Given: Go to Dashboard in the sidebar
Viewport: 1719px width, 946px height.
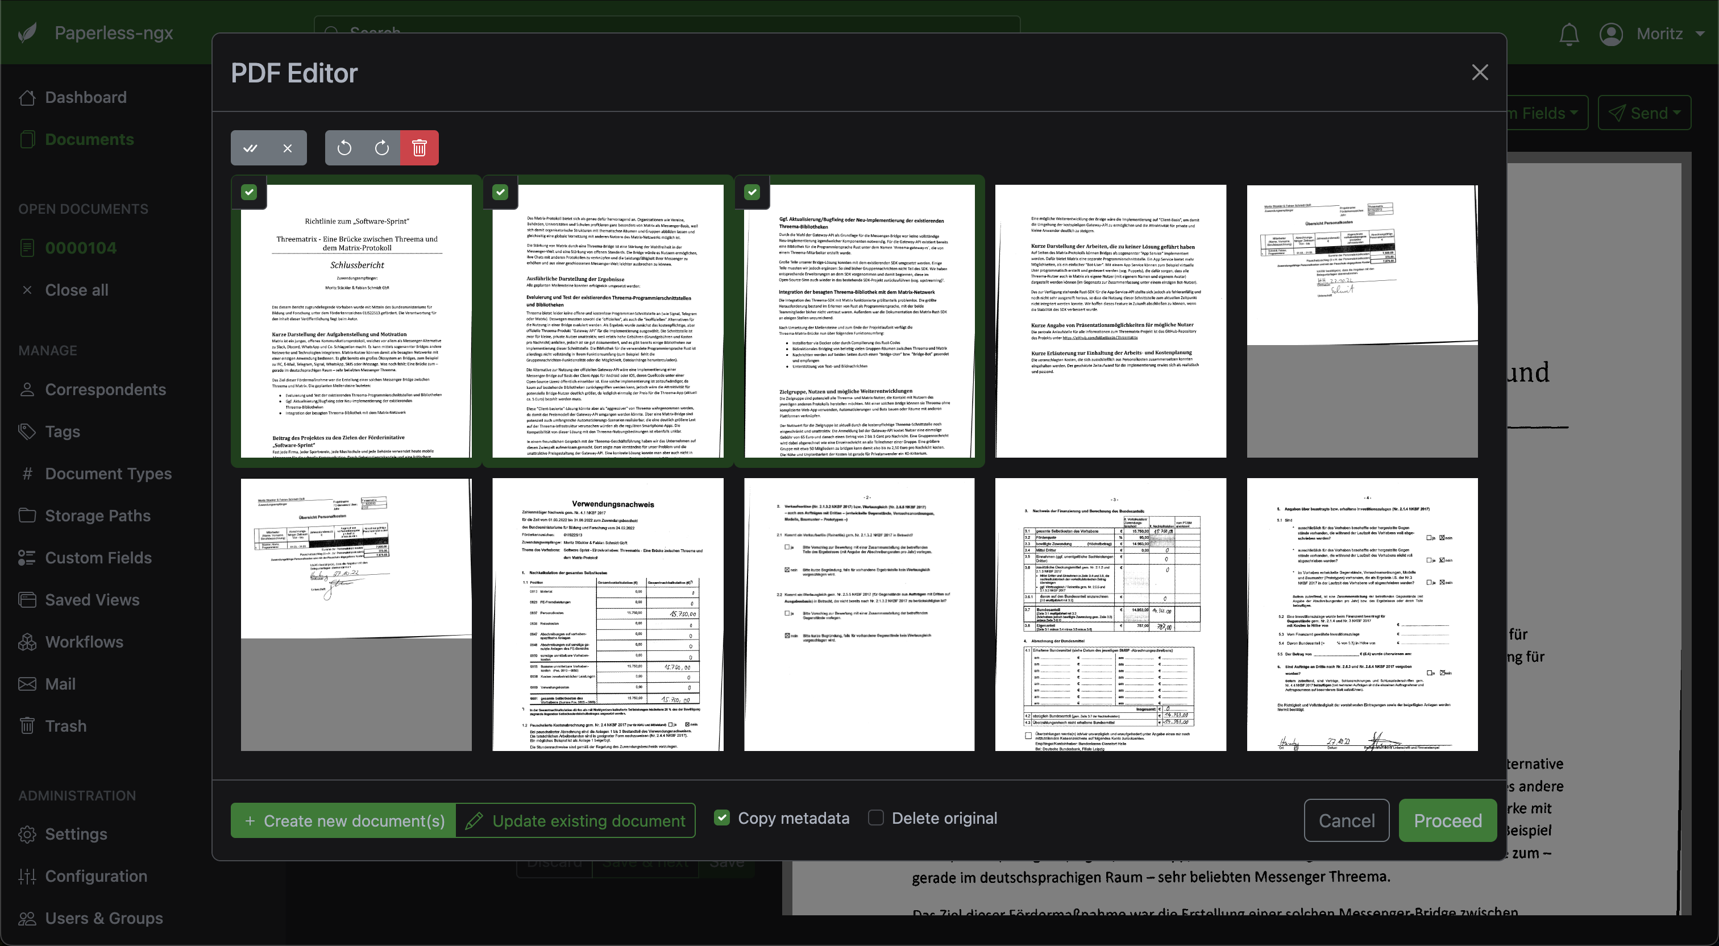Looking at the screenshot, I should point(85,97).
